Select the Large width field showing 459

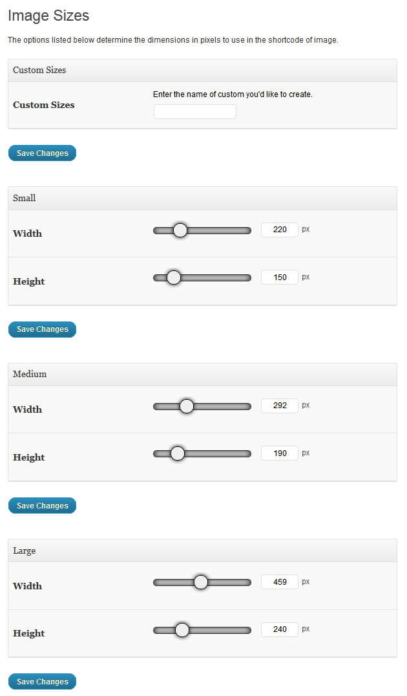(x=280, y=582)
